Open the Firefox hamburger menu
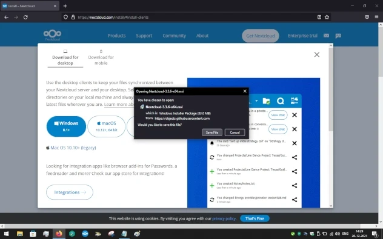 (x=376, y=17)
